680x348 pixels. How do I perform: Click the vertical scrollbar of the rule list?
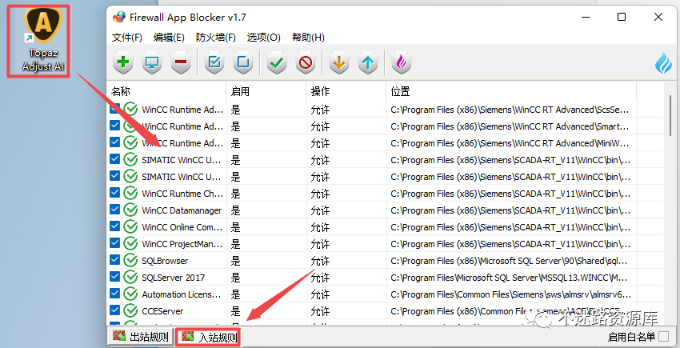[669, 204]
